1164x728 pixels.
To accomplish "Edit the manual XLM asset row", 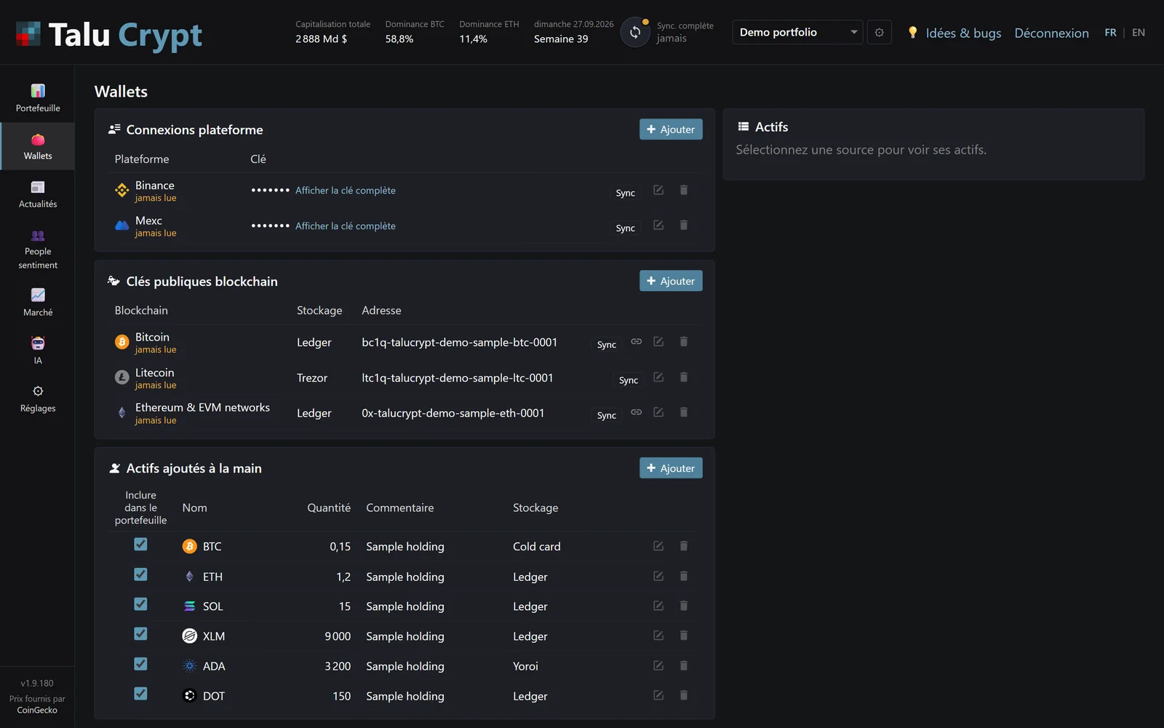I will (x=658, y=636).
